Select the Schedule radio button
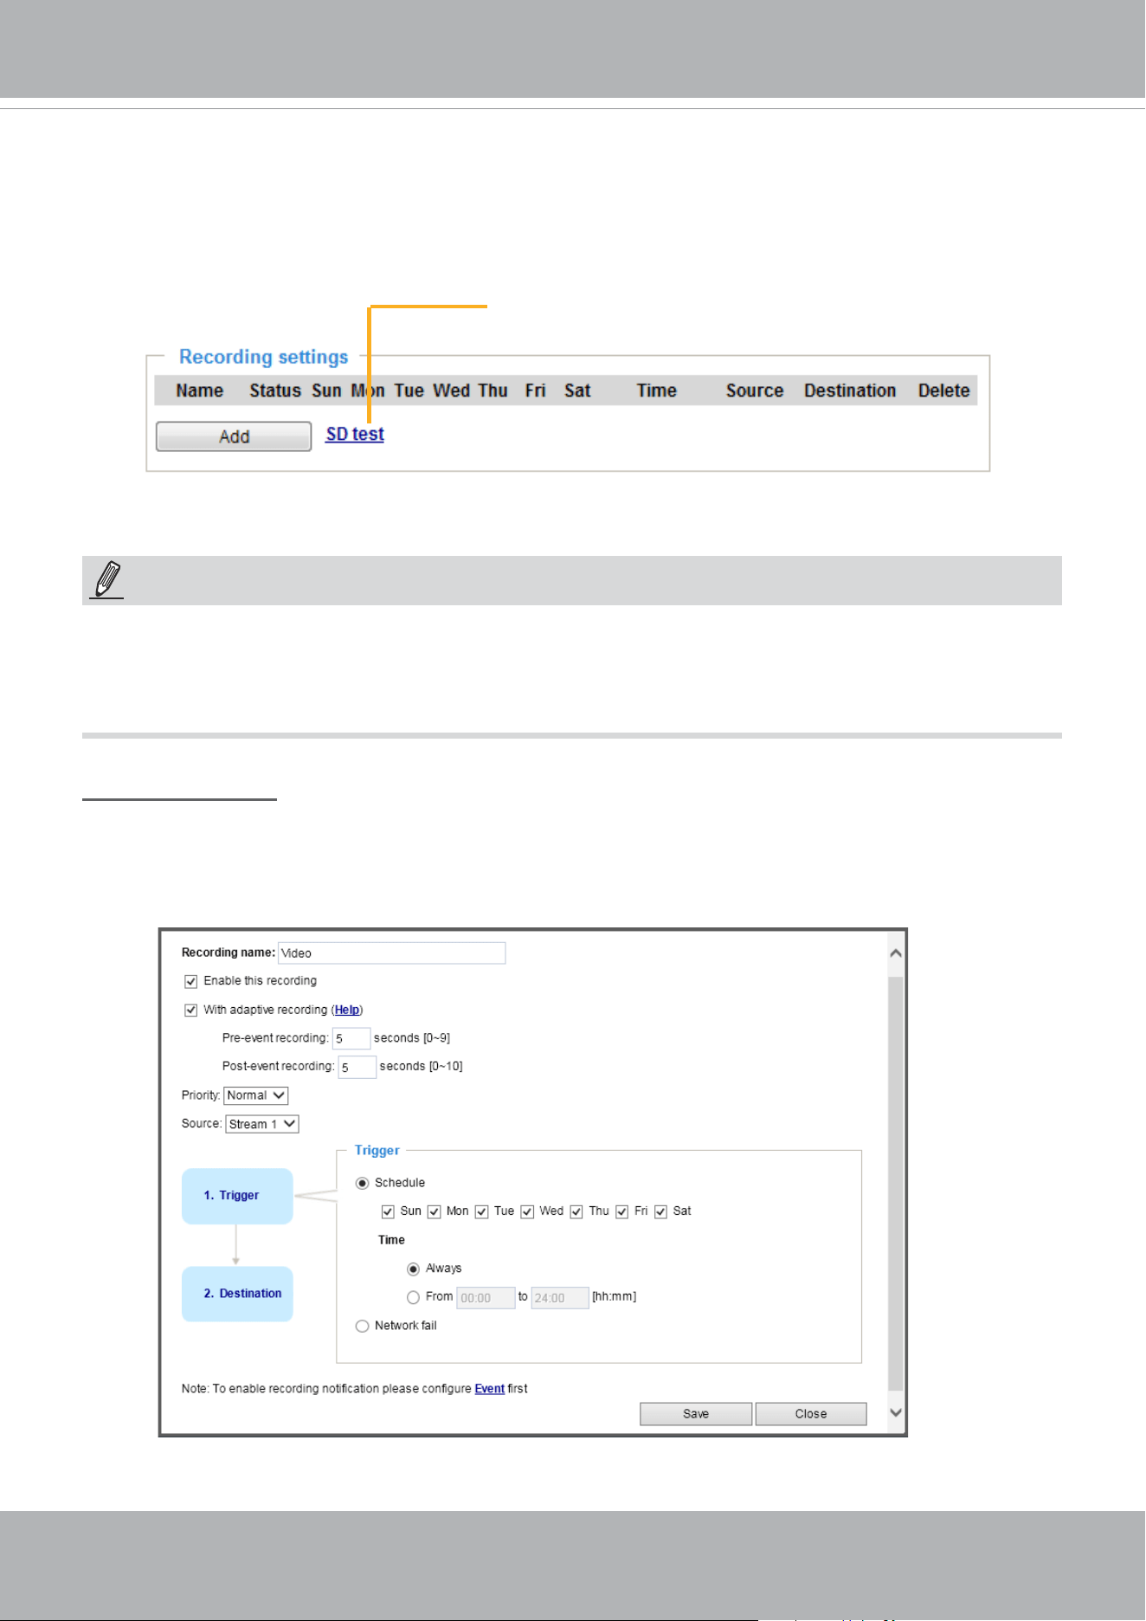This screenshot has width=1146, height=1621. click(x=363, y=1184)
